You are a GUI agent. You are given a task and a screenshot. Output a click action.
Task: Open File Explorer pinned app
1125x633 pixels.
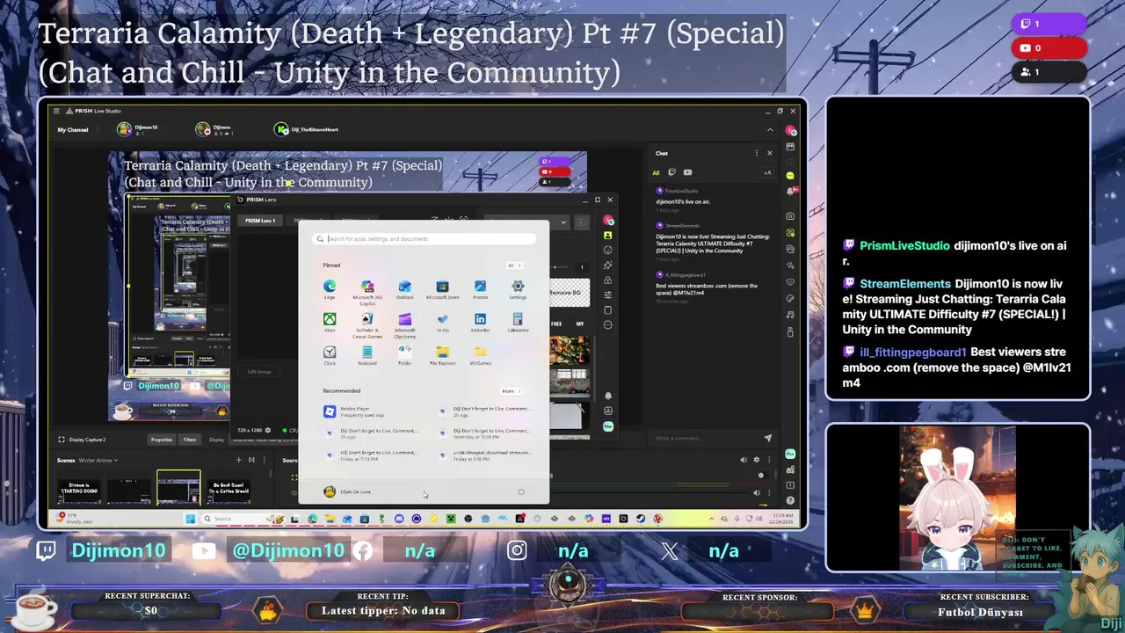442,355
